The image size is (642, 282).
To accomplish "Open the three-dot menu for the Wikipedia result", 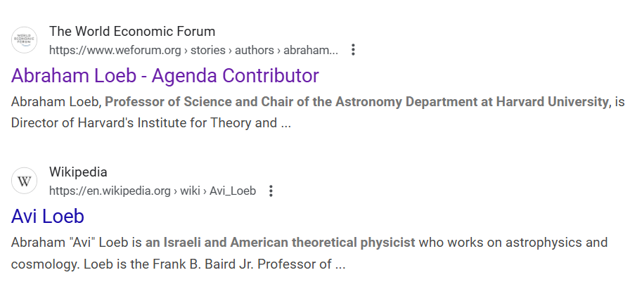I will 271,191.
